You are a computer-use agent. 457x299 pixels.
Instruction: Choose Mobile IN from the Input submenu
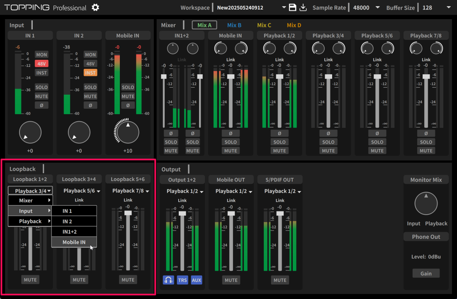(x=74, y=242)
